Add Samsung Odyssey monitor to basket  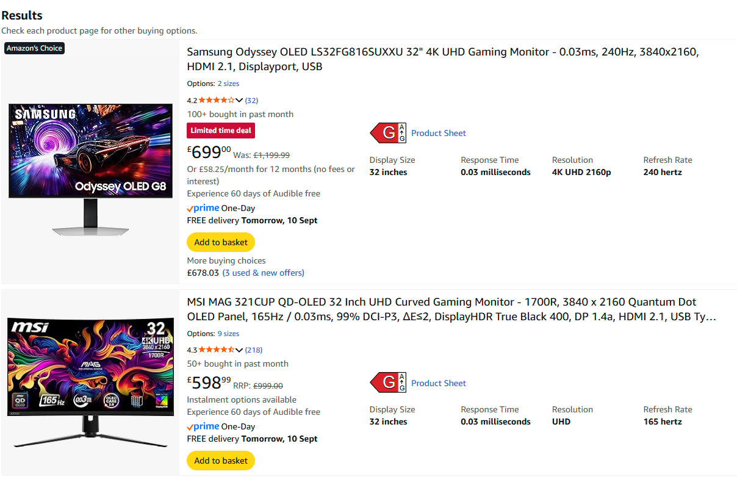221,242
